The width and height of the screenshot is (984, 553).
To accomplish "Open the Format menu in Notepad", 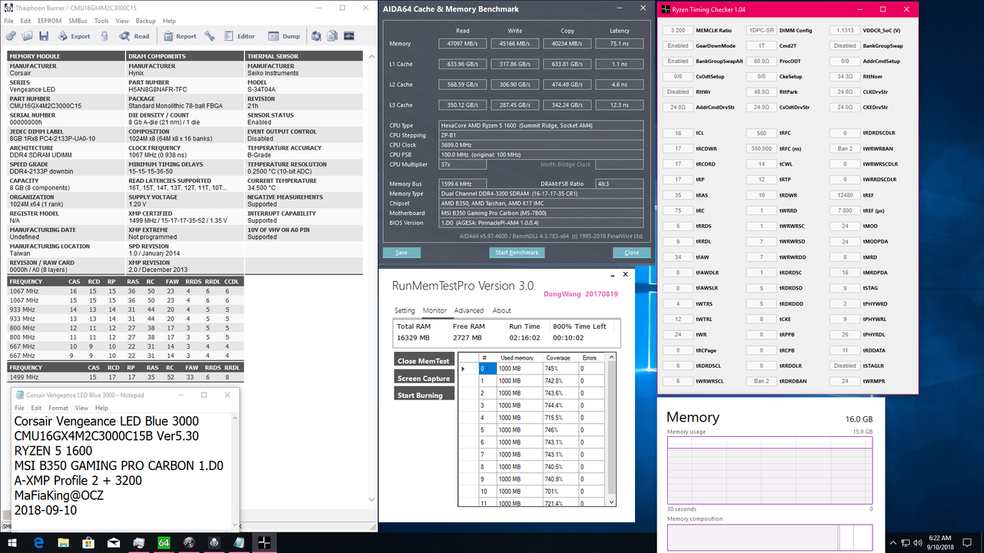I will click(x=58, y=408).
